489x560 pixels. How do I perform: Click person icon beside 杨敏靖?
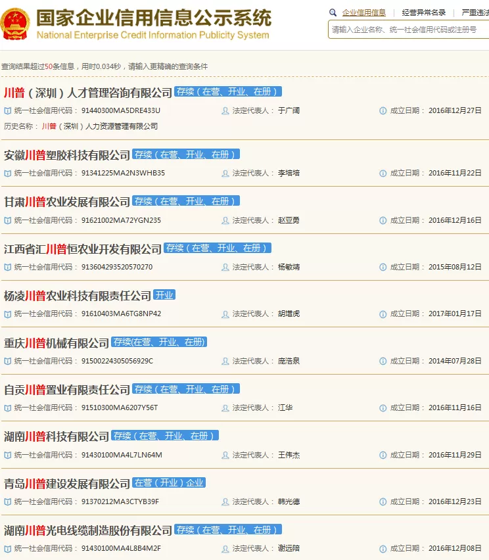click(225, 268)
